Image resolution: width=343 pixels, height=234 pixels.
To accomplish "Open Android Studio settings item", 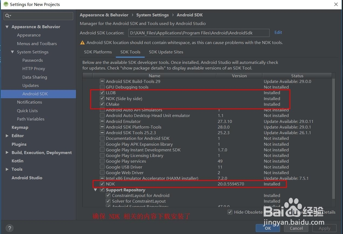I will 27,178.
